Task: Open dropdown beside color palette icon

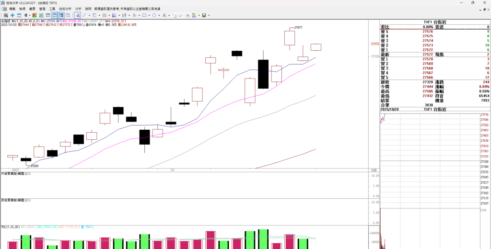Action: (199, 15)
